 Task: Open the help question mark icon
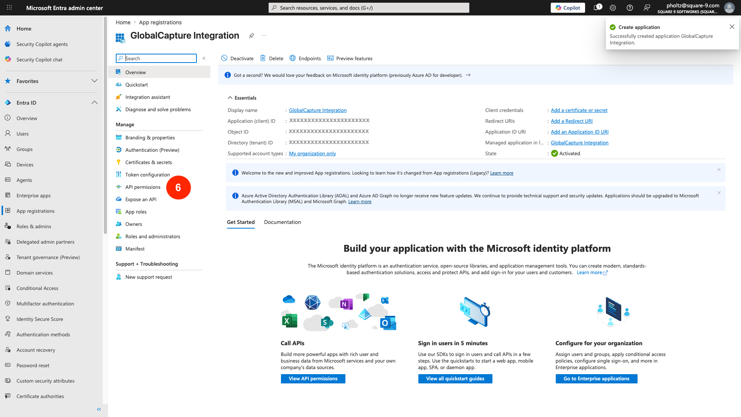[630, 8]
